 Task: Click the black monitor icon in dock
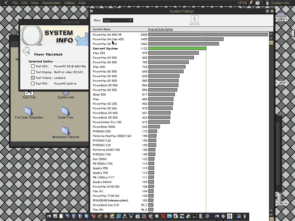[x=195, y=216]
